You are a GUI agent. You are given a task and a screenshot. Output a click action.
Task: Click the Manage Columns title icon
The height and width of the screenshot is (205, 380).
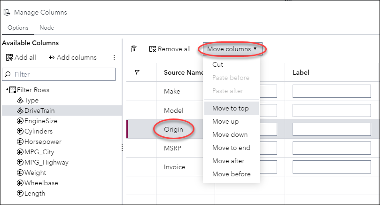click(x=7, y=12)
